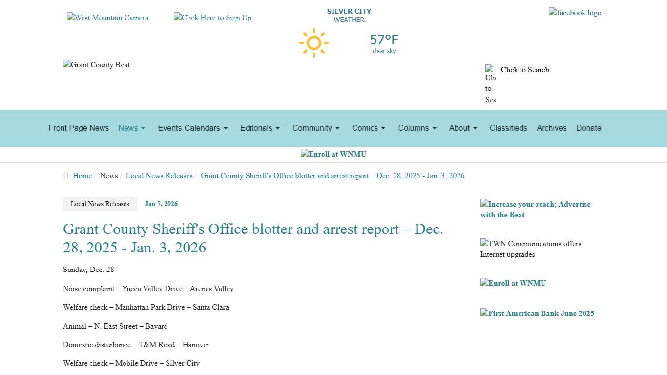Click the Local News Releases category button
Screen dimensions: 667x375
click(100, 204)
